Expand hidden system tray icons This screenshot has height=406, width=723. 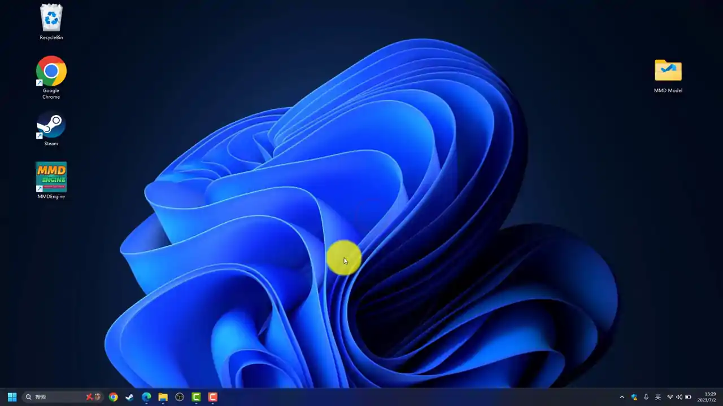[622, 397]
